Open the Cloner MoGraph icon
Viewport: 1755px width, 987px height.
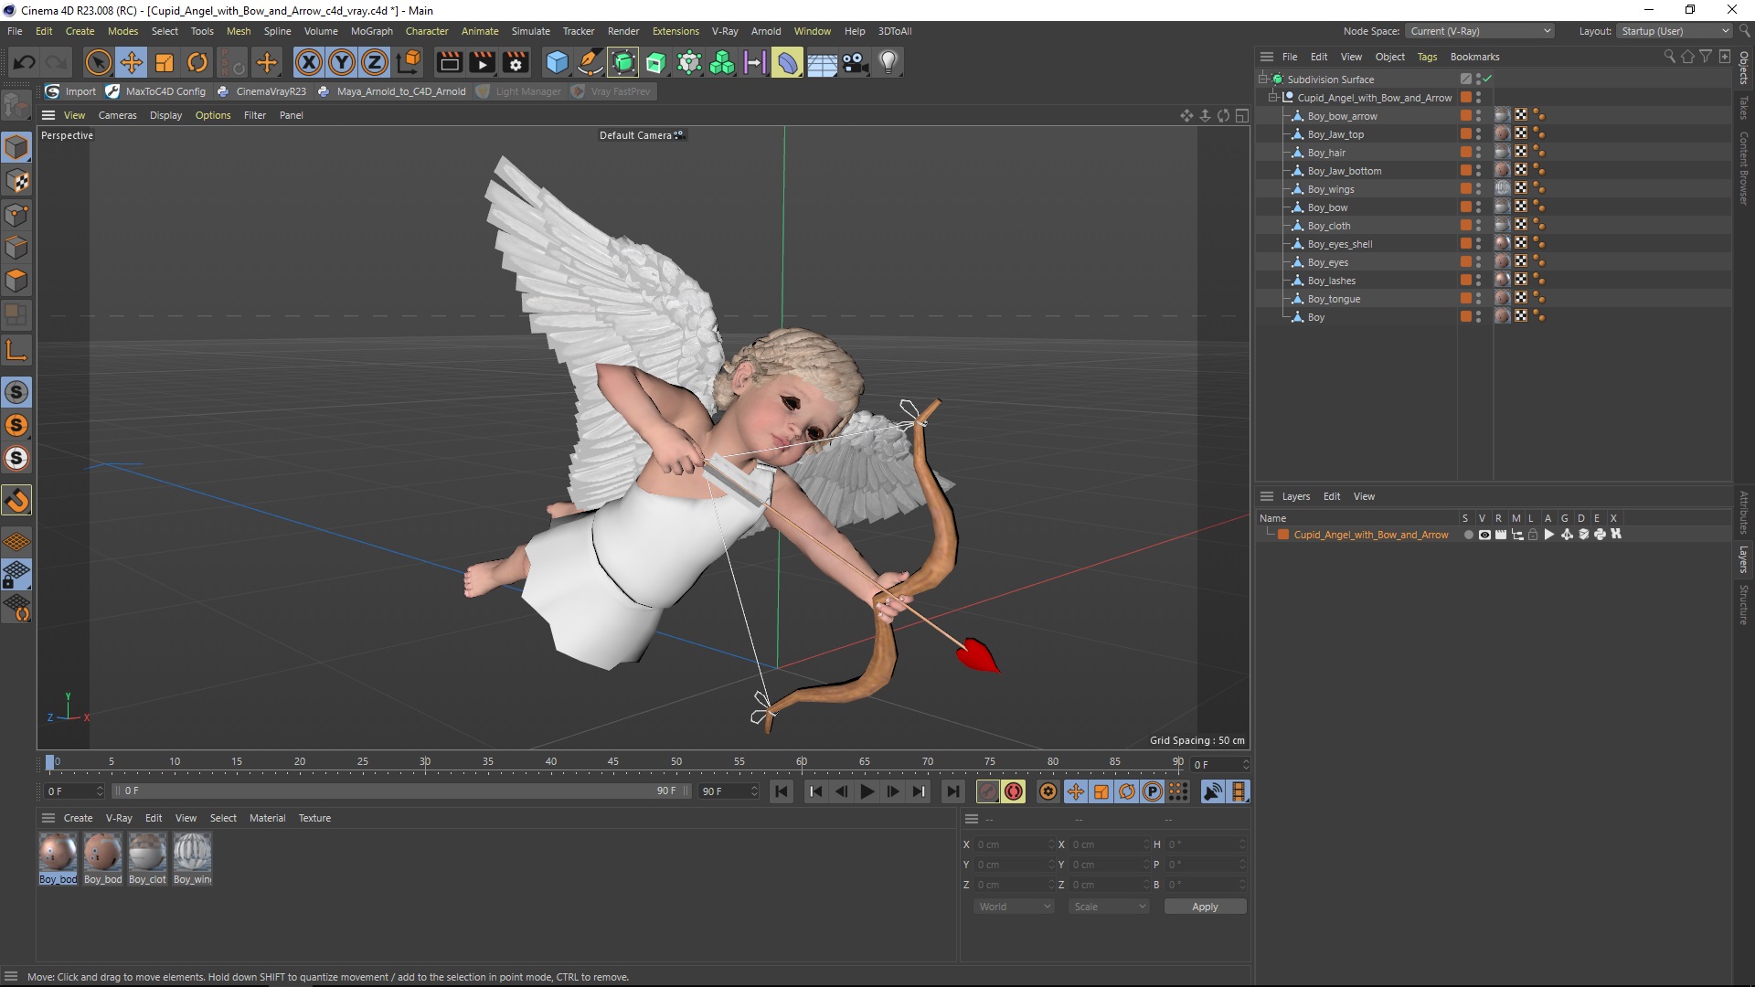722,62
